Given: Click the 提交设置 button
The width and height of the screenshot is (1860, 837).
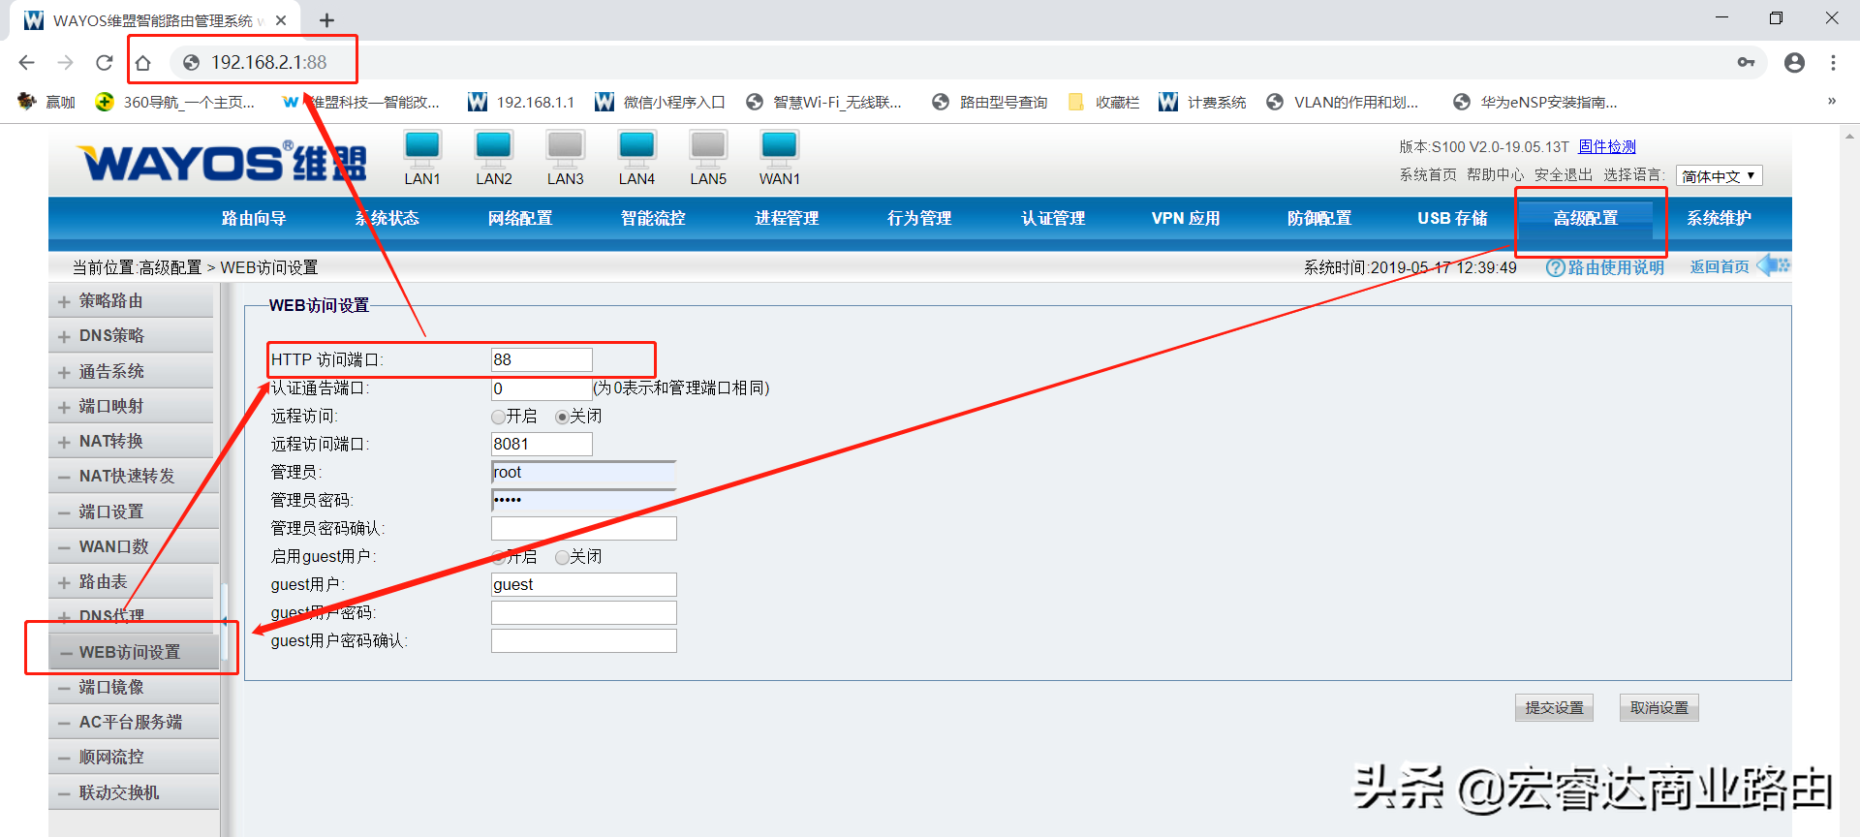Looking at the screenshot, I should pos(1554,708).
